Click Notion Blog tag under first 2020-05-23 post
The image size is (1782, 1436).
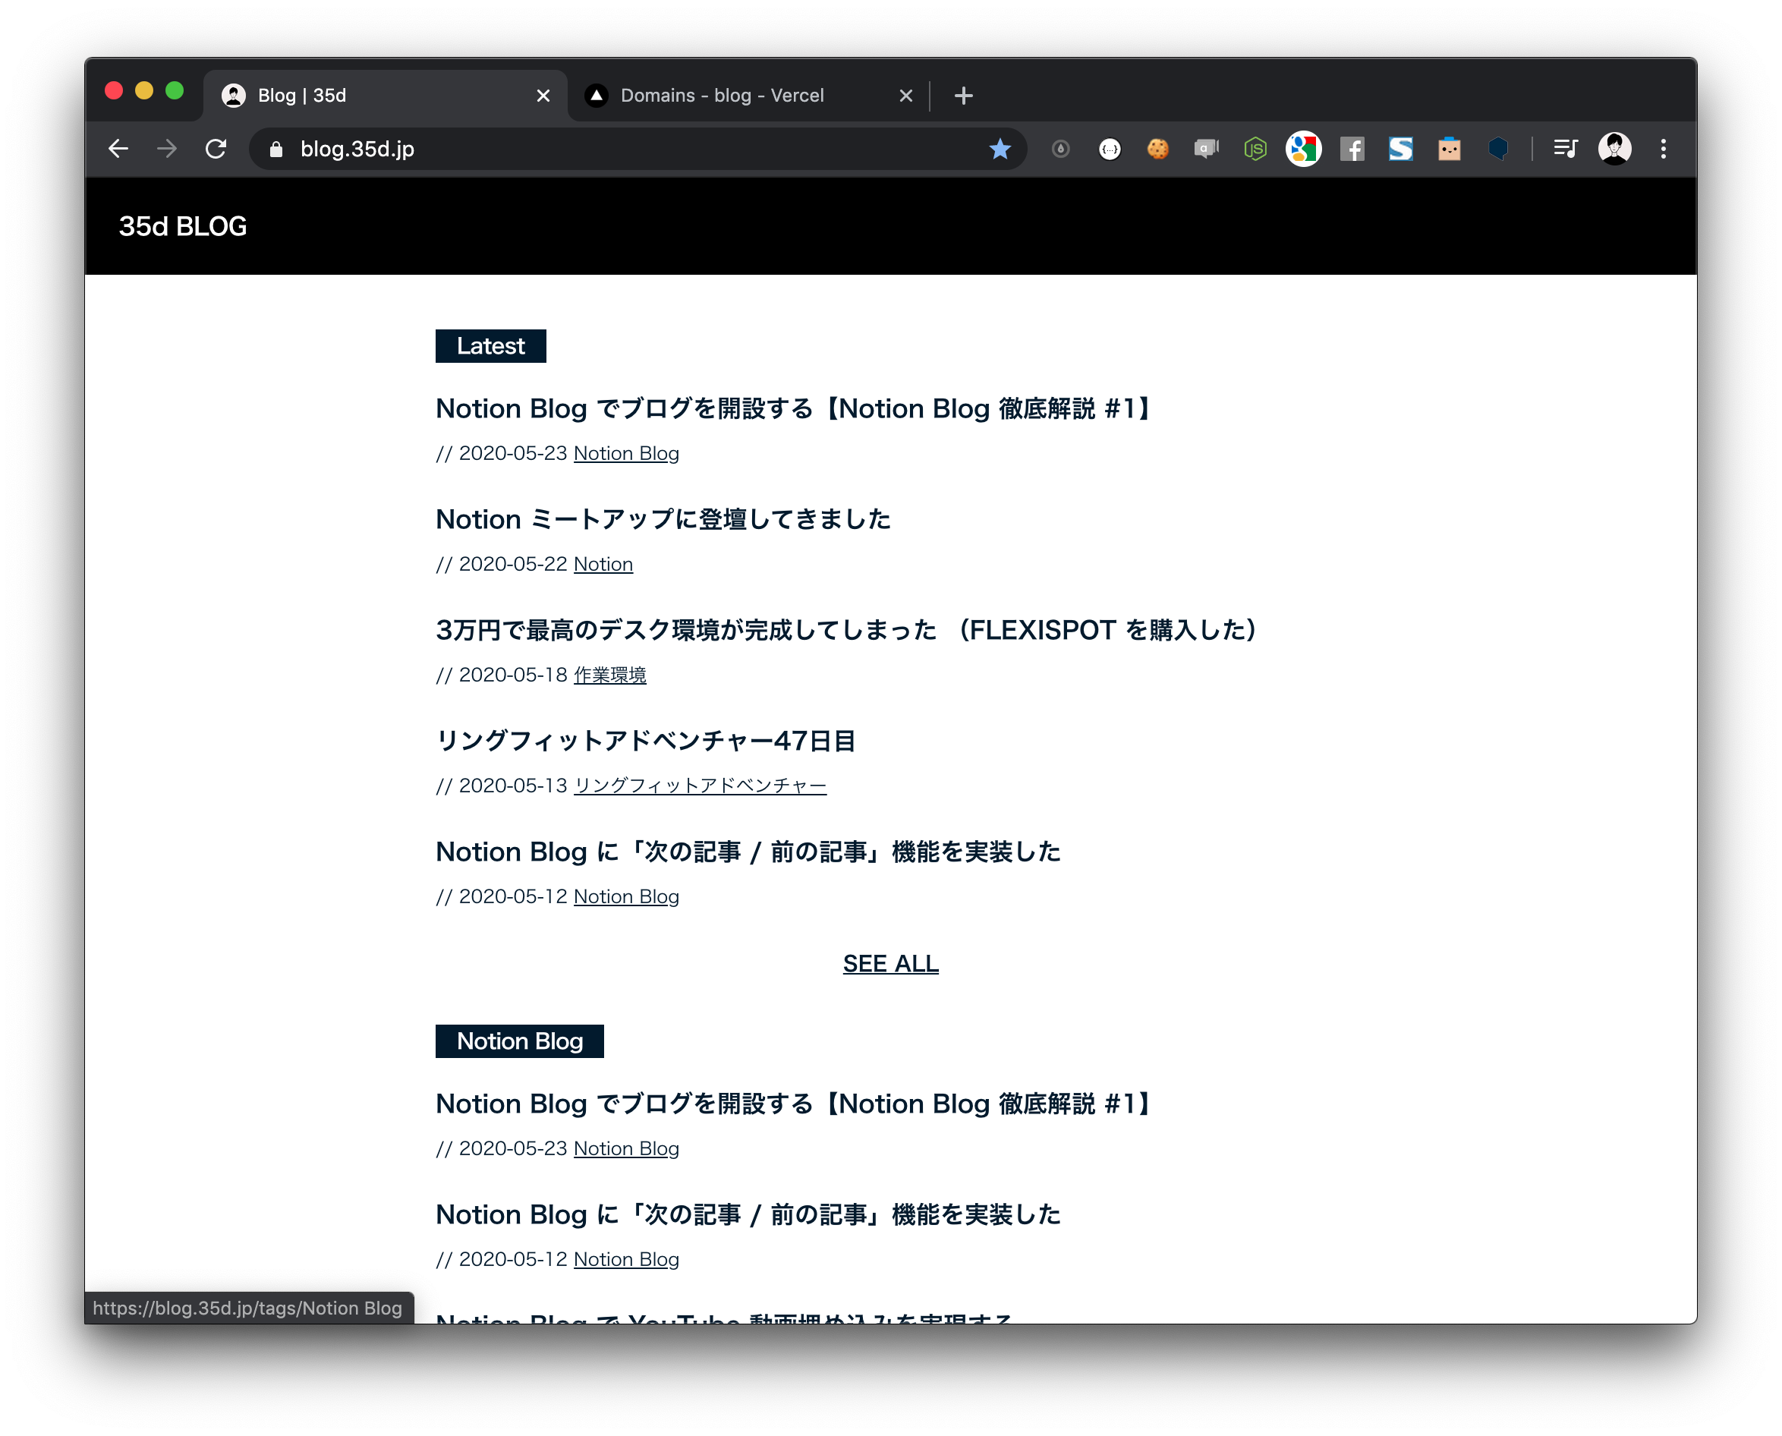(x=626, y=453)
